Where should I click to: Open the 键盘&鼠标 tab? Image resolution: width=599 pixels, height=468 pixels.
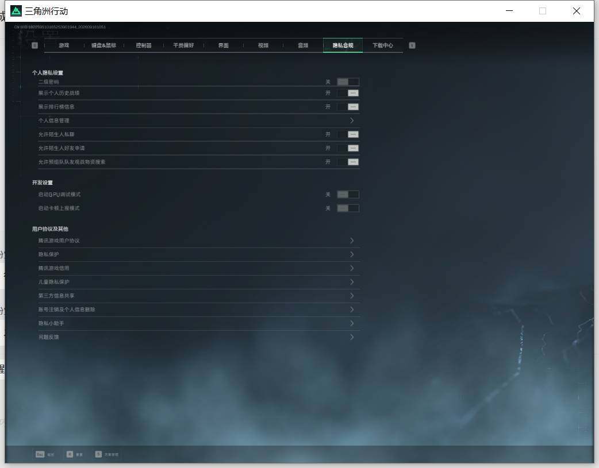pos(103,45)
